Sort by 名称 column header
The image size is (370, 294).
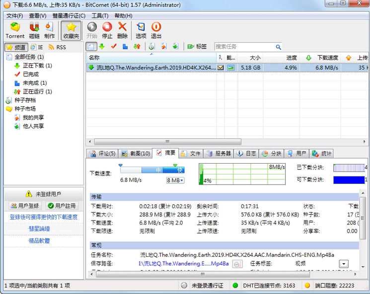[x=151, y=58]
